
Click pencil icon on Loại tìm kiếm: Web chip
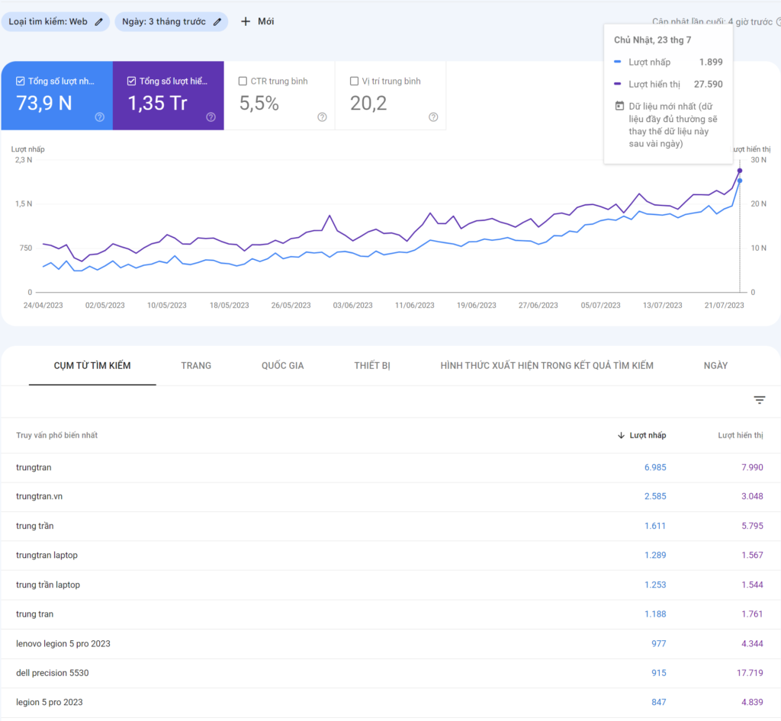(99, 22)
